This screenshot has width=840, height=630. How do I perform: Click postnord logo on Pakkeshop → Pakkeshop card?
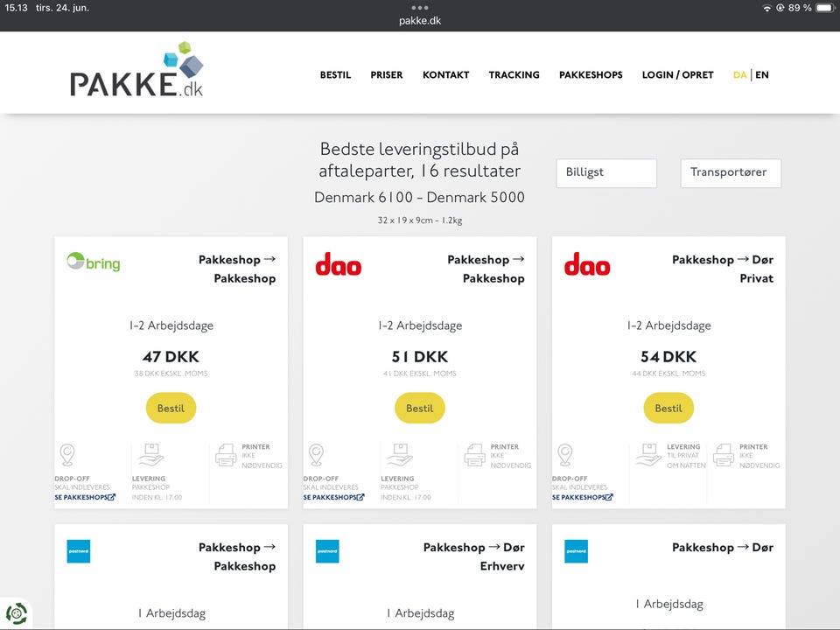78,551
